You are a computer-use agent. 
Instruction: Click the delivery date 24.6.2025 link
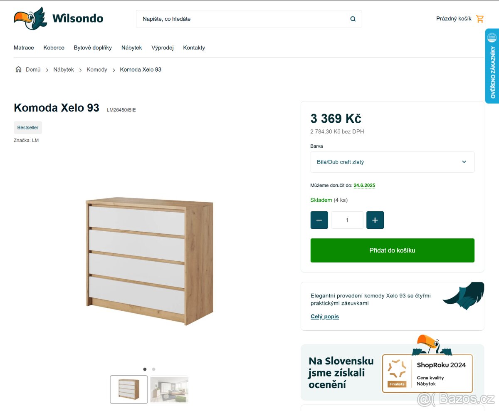click(364, 186)
